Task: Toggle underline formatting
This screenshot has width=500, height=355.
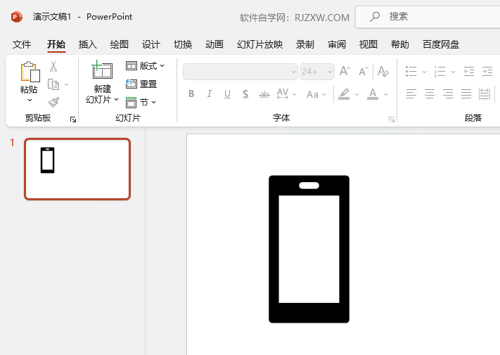Action: coord(227,94)
